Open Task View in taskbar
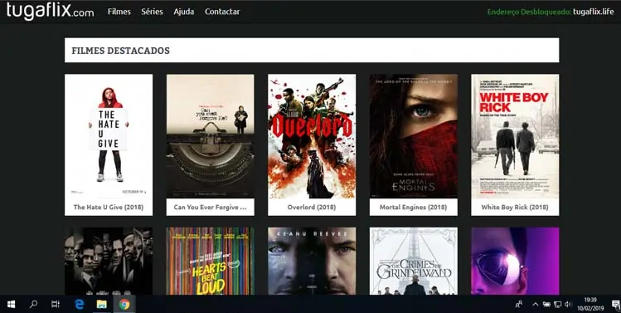This screenshot has width=621, height=313. 56,304
